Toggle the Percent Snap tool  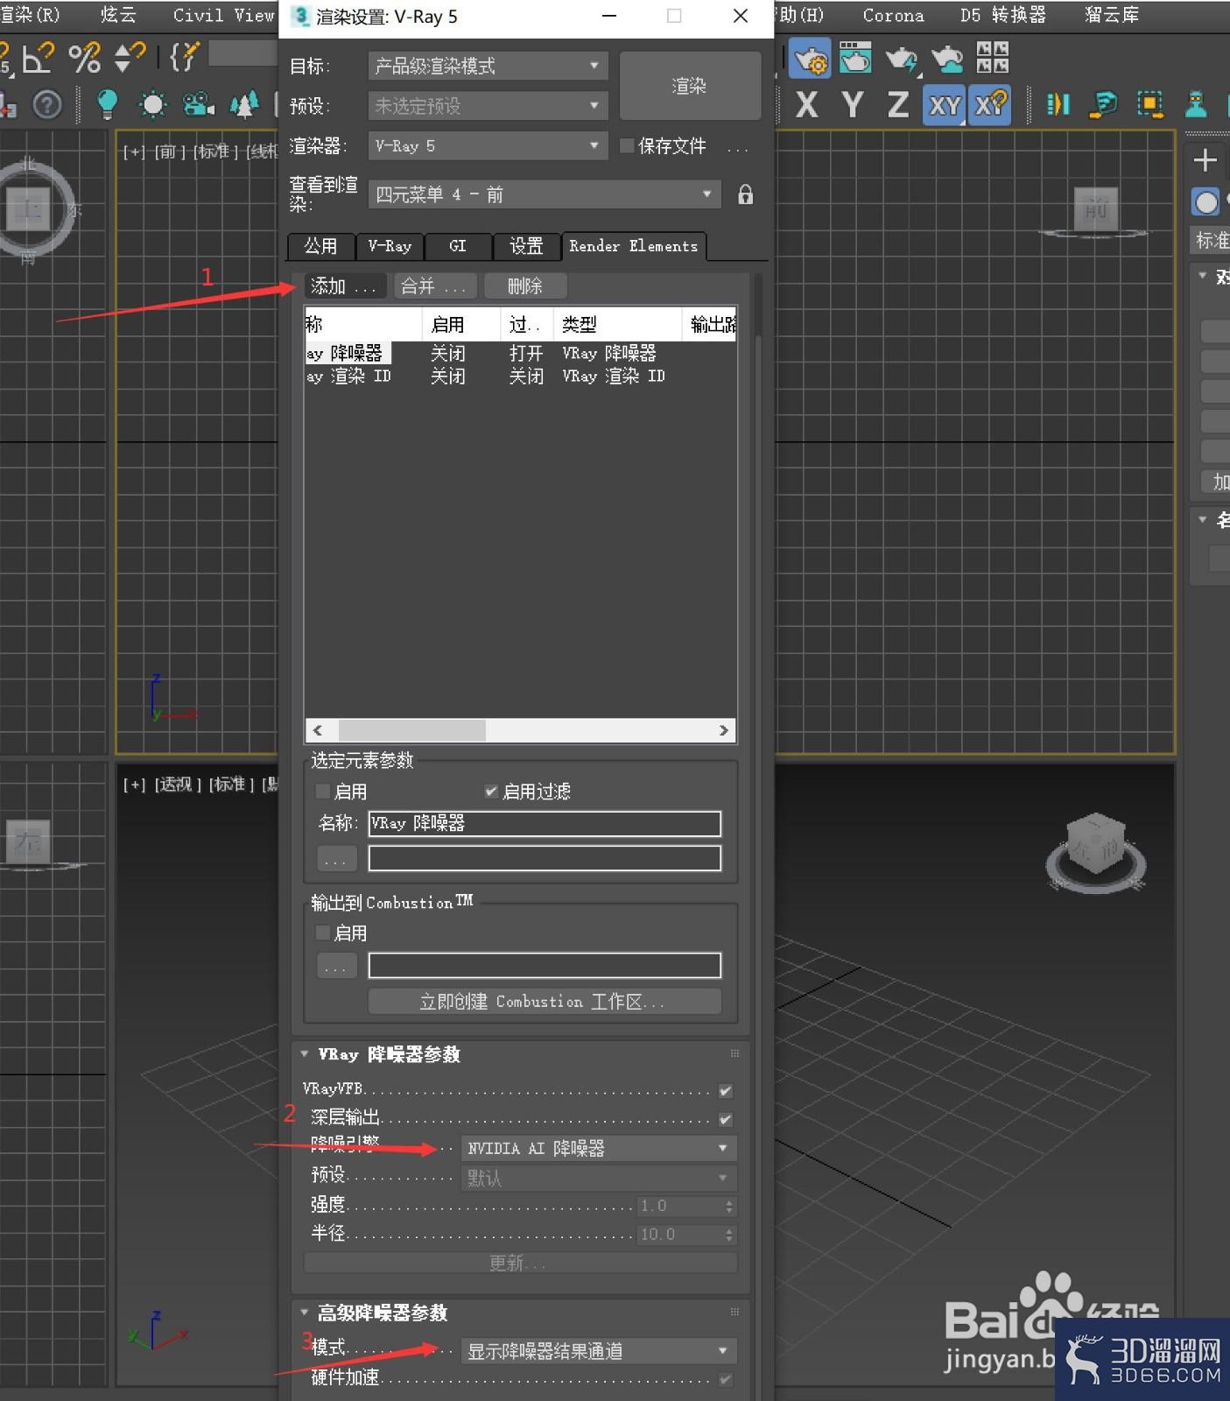point(84,58)
